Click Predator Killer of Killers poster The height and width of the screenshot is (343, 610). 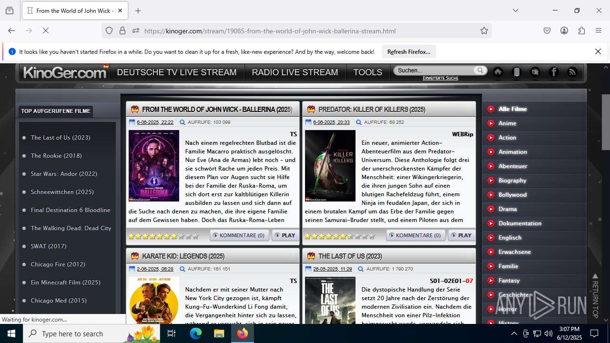click(x=330, y=166)
